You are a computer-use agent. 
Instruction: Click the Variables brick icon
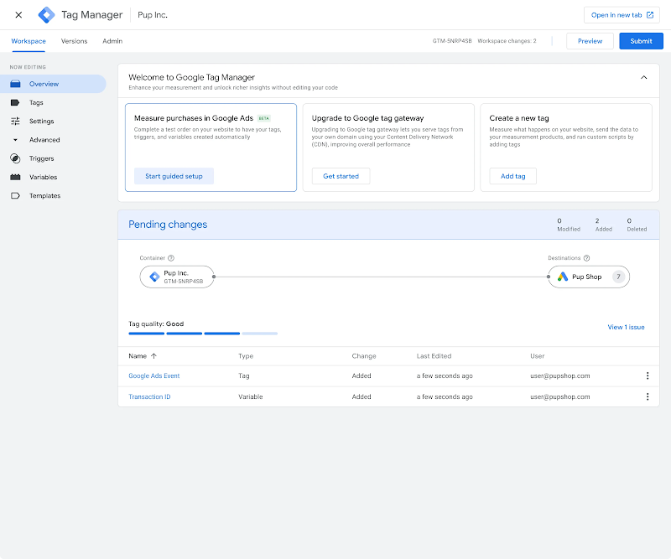point(15,177)
